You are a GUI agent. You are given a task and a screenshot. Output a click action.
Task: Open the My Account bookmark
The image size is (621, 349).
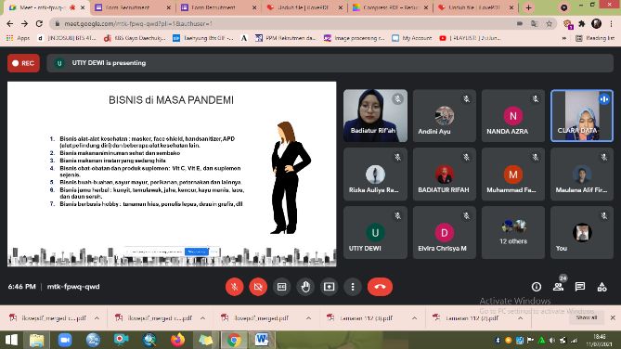412,38
